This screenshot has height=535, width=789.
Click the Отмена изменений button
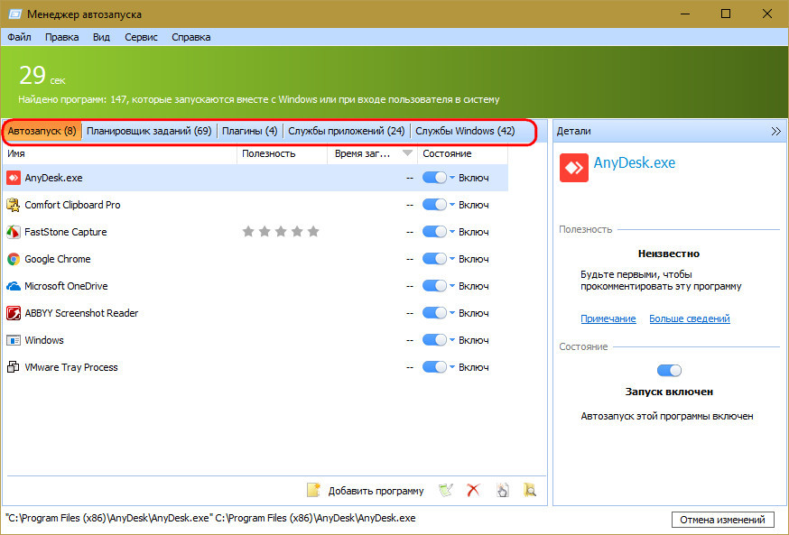pyautogui.click(x=722, y=520)
